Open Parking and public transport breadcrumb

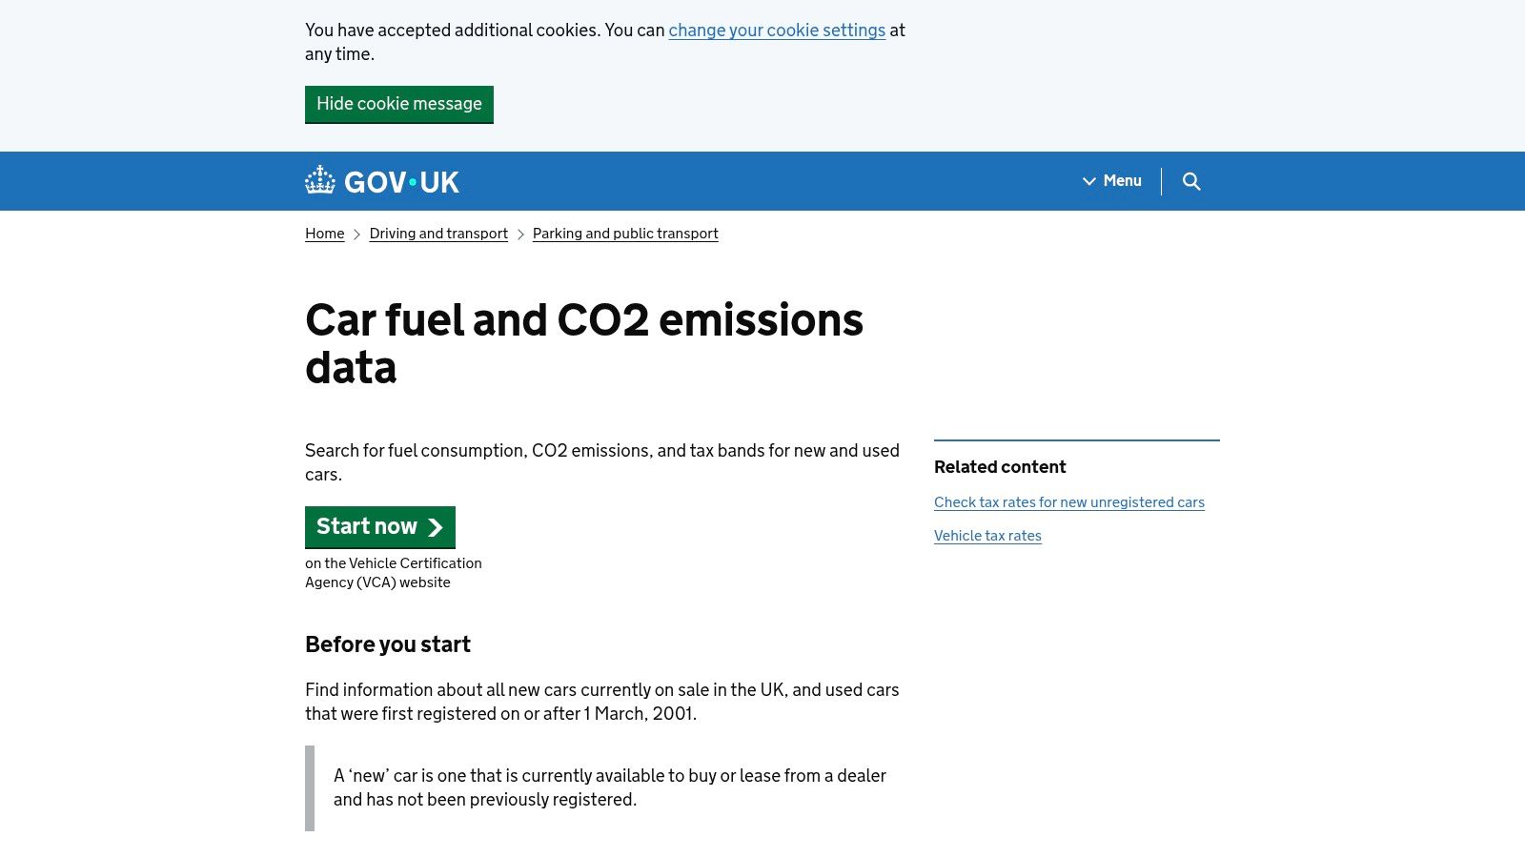click(625, 234)
